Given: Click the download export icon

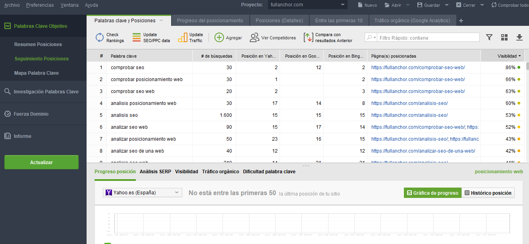Looking at the screenshot, I should 519,37.
